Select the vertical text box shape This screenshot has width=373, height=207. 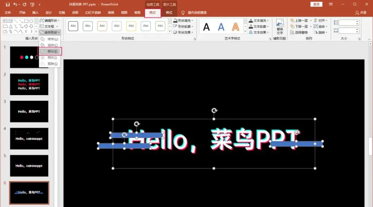click(10, 21)
